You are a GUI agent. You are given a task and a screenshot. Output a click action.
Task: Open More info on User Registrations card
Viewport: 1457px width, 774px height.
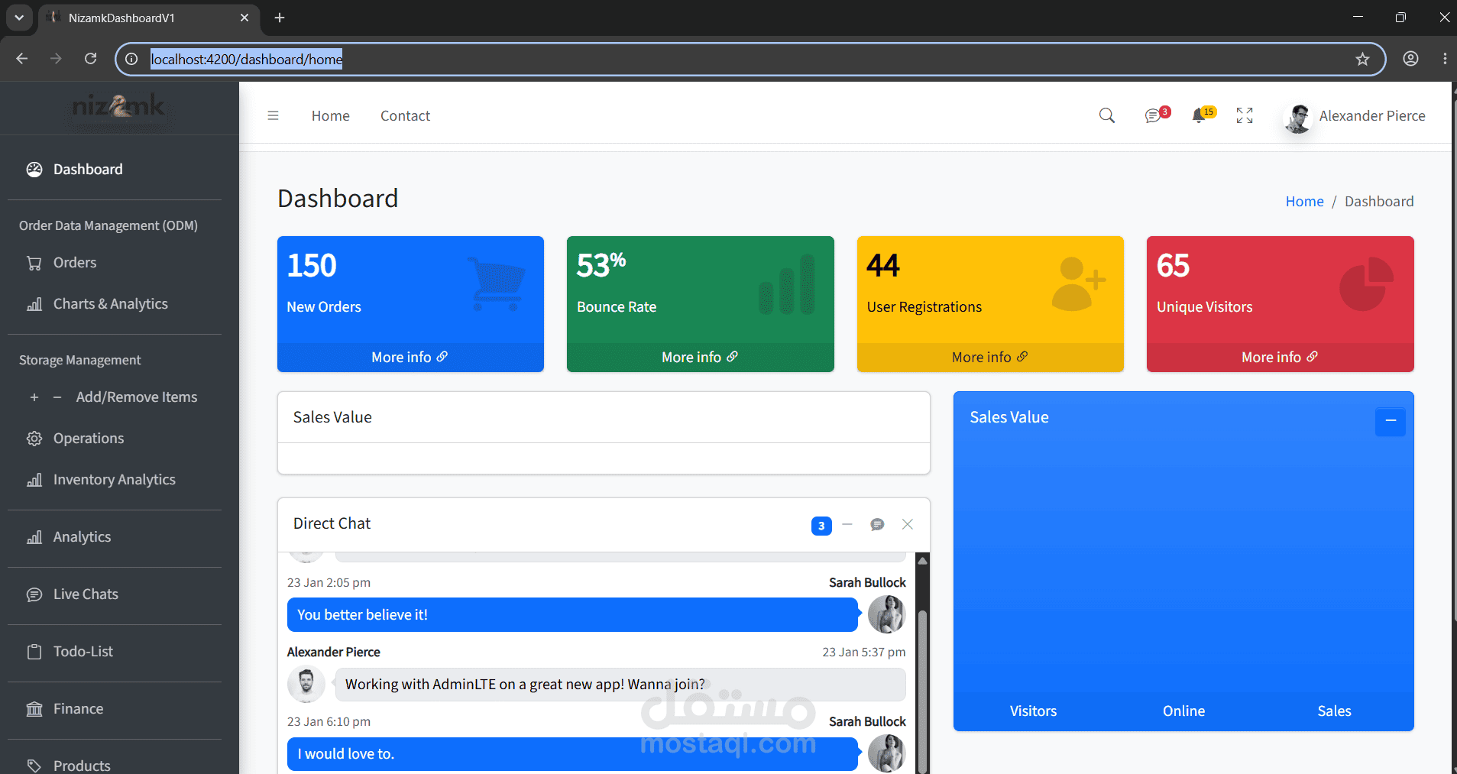990,357
